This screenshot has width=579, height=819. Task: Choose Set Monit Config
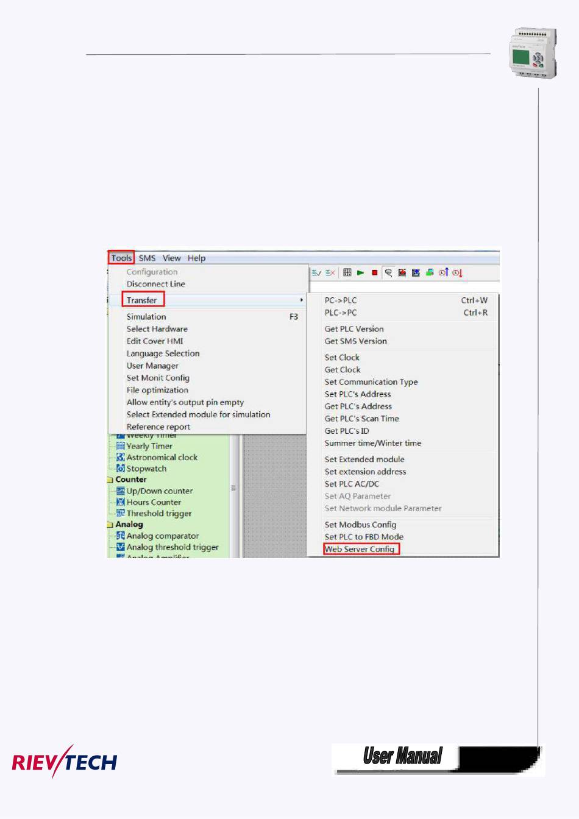pyautogui.click(x=158, y=378)
